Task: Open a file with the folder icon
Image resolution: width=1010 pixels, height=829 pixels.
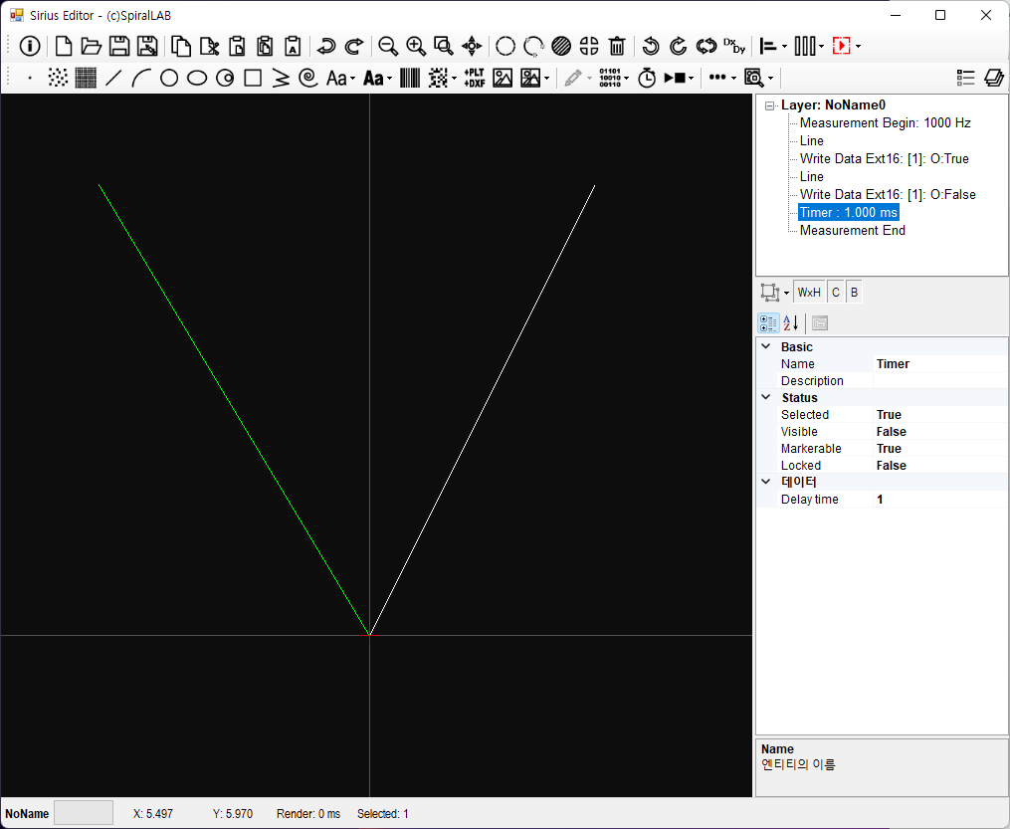Action: coord(91,46)
